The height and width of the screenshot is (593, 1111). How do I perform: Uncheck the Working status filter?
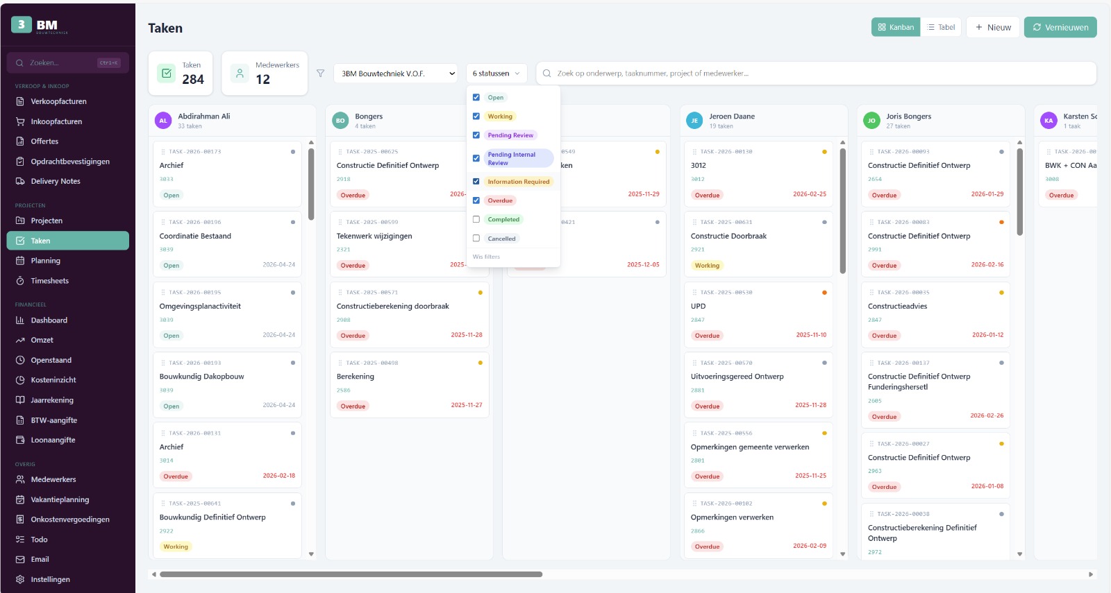[x=476, y=117]
